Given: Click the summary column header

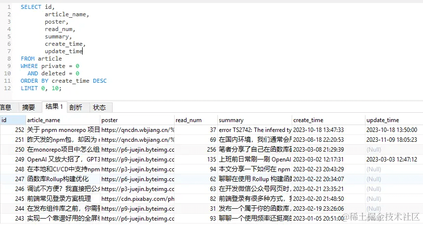Looking at the screenshot, I should click(x=255, y=120).
